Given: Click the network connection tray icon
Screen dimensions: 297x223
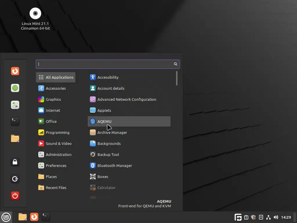Looking at the screenshot, I should coord(268,217).
